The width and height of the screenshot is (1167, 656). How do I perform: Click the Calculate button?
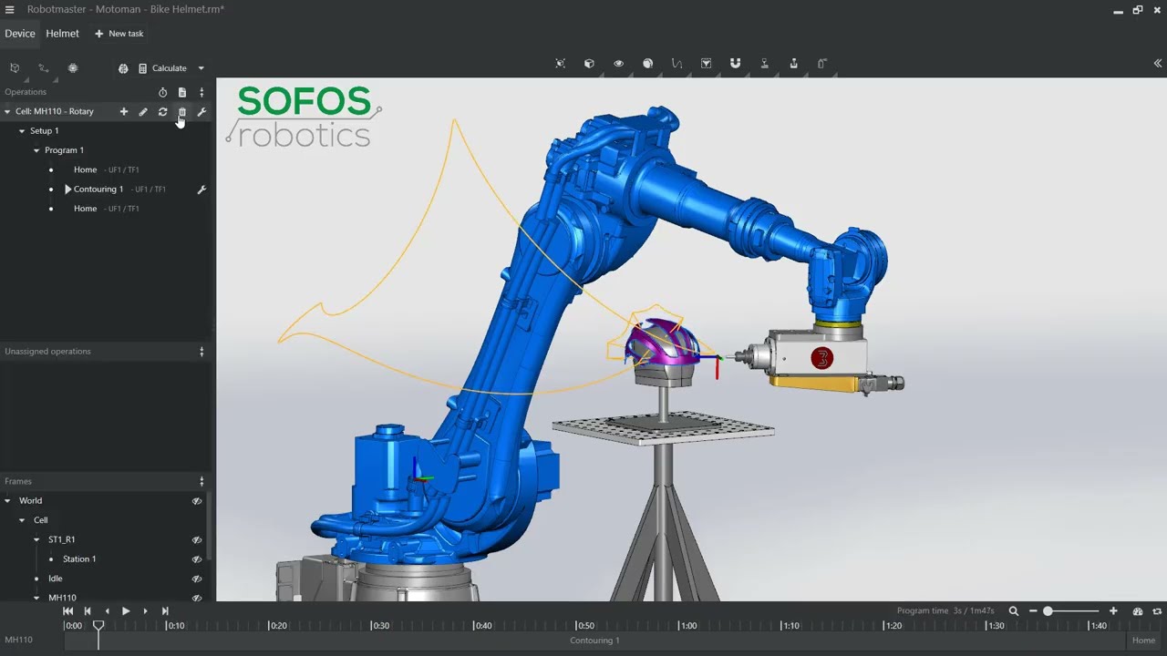(x=163, y=68)
